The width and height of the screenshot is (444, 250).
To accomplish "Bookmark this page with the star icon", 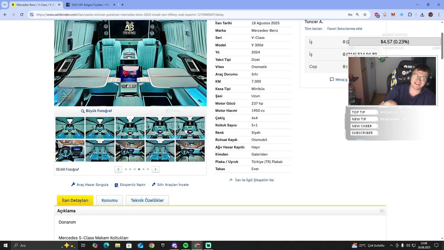I will point(365,15).
